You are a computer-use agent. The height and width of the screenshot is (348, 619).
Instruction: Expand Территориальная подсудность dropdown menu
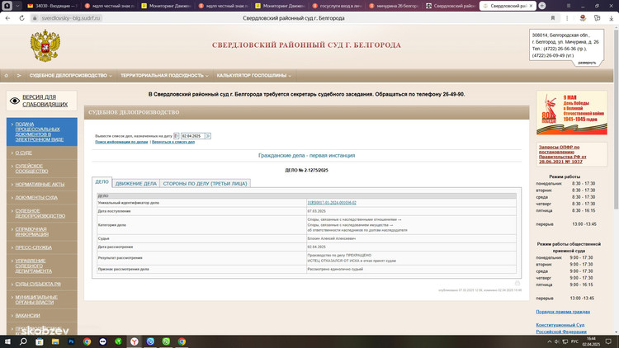click(x=164, y=75)
